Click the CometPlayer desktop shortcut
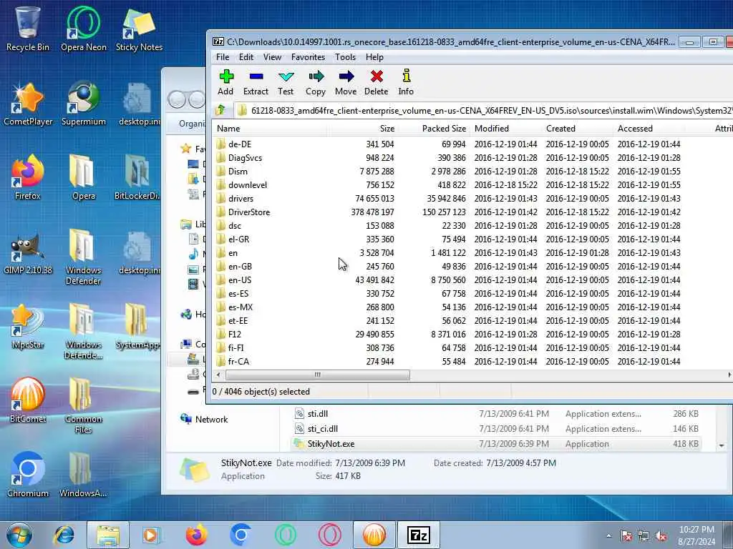Image resolution: width=733 pixels, height=549 pixels. 28,104
